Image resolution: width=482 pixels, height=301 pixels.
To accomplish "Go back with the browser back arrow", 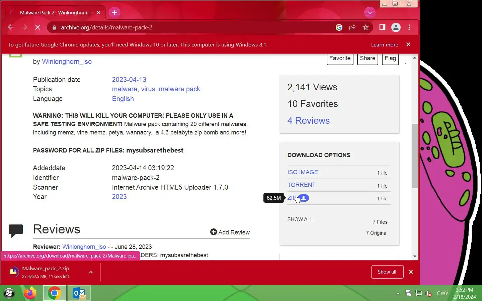I will [11, 27].
